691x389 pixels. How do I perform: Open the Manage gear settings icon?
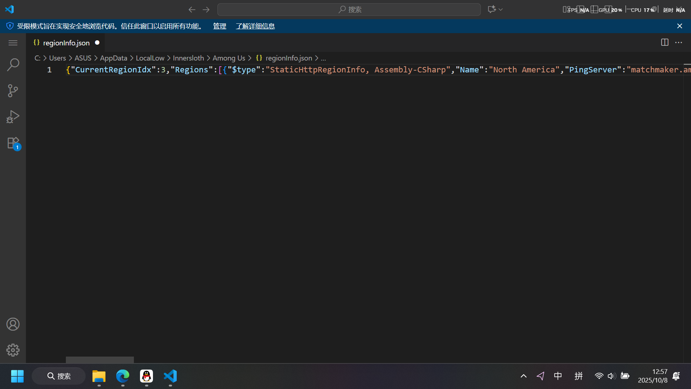[x=13, y=350]
